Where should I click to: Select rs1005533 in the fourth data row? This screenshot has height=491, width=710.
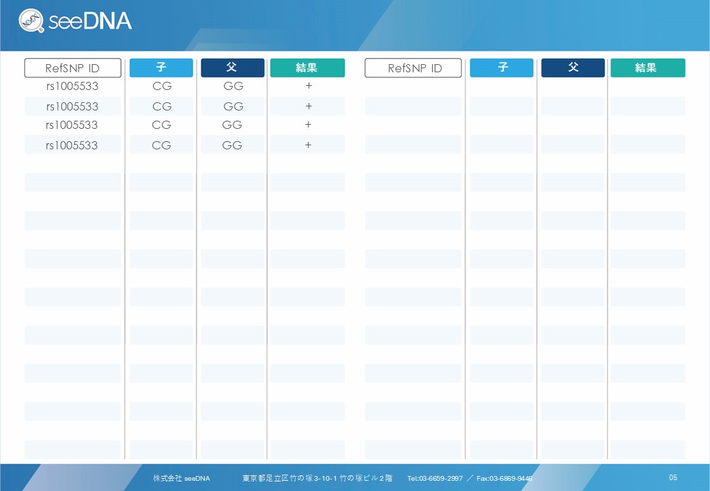[72, 145]
